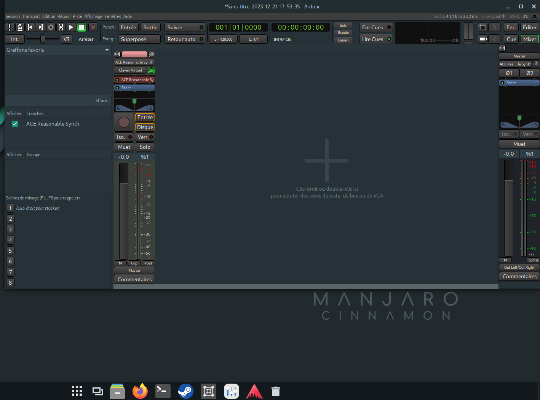Click the MIDI panic exclamation button
Image resolution: width=540 pixels, height=400 pixels.
click(x=10, y=27)
